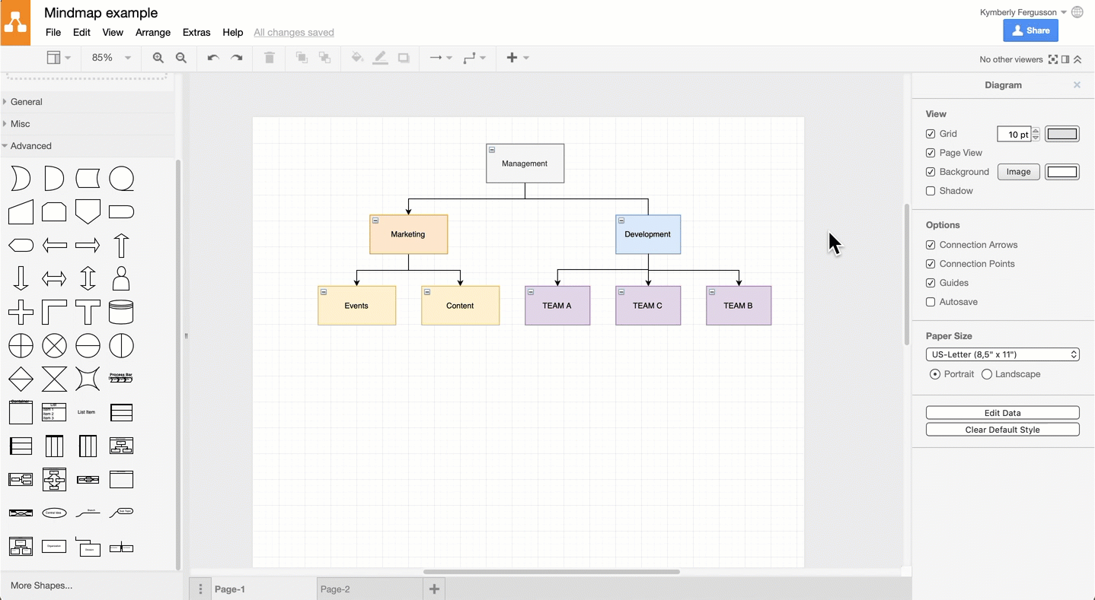Enable the Autosave checkbox
The height and width of the screenshot is (600, 1095).
[x=931, y=302]
